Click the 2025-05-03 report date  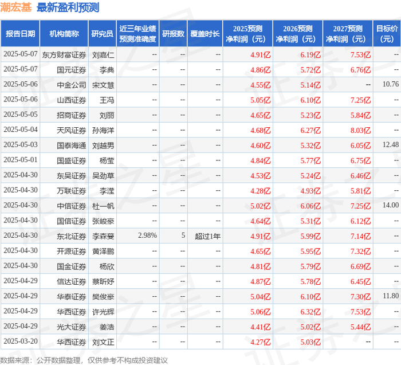(21, 144)
